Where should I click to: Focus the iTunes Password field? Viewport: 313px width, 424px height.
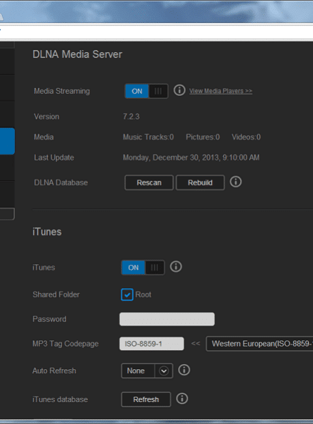click(x=167, y=319)
